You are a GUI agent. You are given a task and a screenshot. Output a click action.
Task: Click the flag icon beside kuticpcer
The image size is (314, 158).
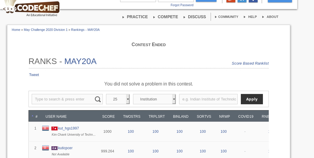pyautogui.click(x=45, y=148)
